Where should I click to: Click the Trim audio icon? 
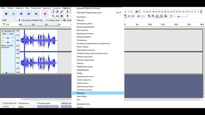[x=129, y=16]
